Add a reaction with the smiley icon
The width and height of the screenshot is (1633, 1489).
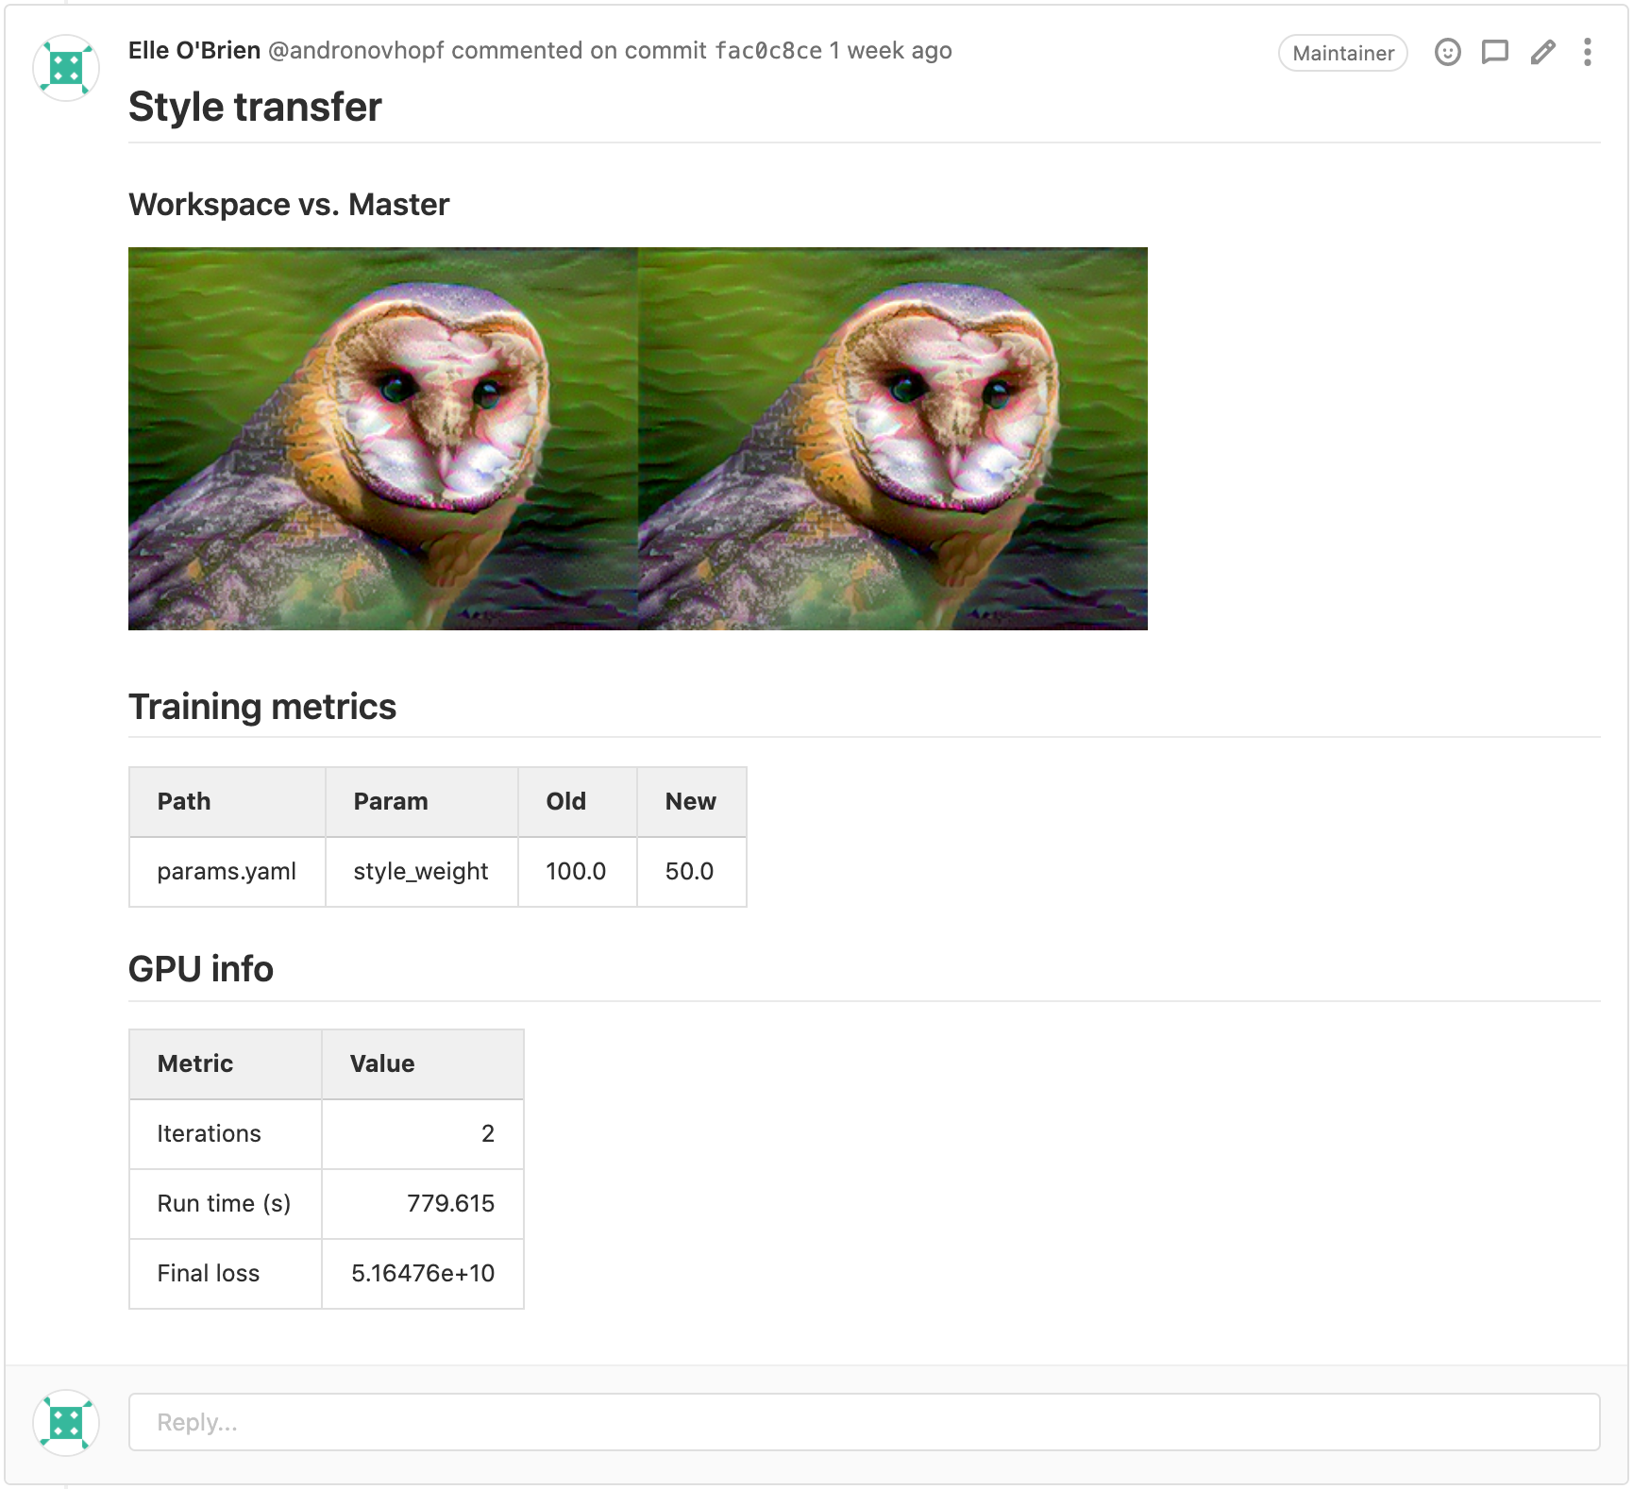tap(1447, 53)
